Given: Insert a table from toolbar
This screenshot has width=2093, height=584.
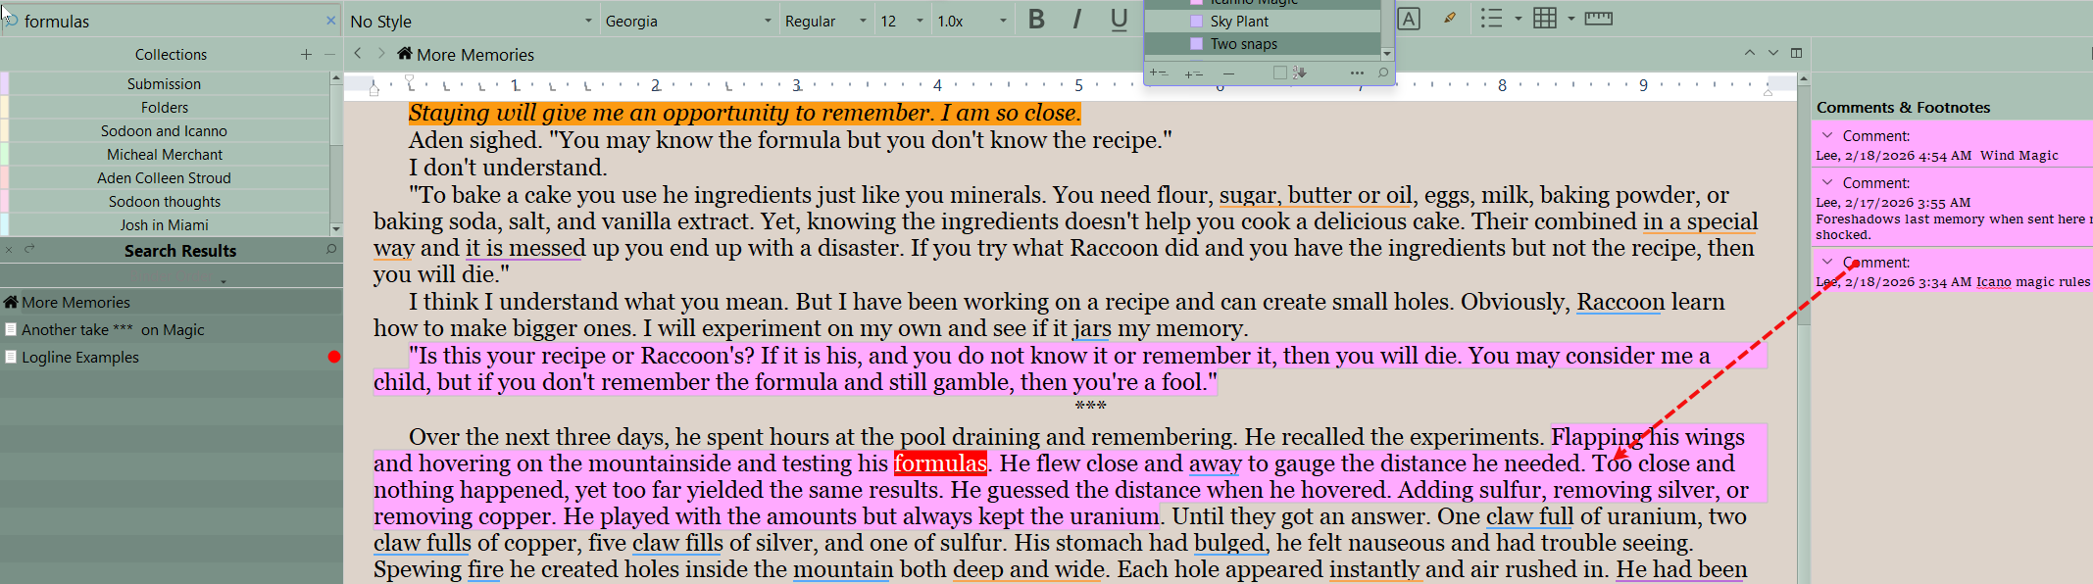Looking at the screenshot, I should [1545, 19].
